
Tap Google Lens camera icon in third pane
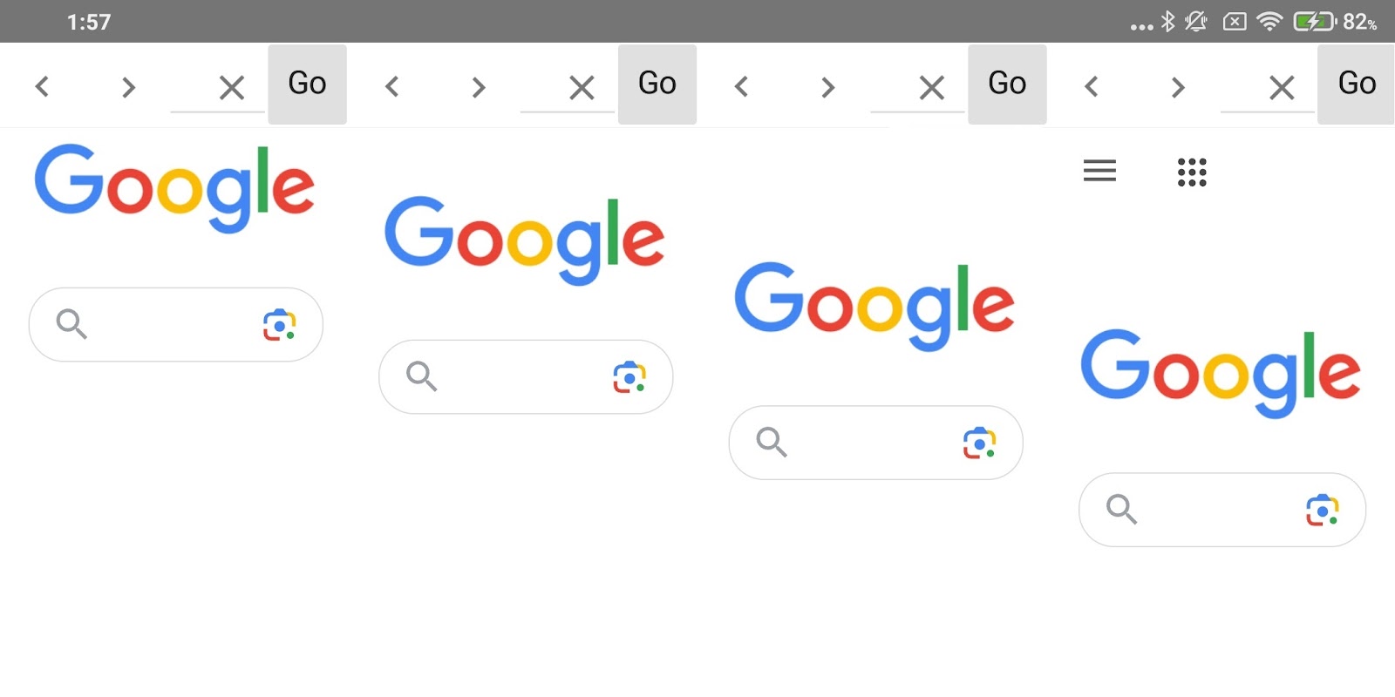point(979,443)
